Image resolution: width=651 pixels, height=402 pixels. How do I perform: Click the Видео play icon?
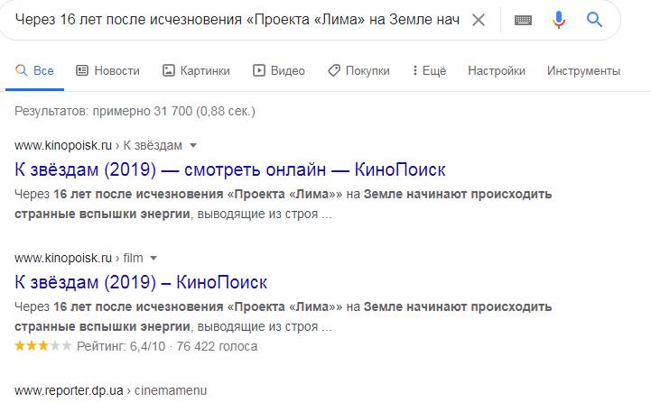tap(258, 70)
